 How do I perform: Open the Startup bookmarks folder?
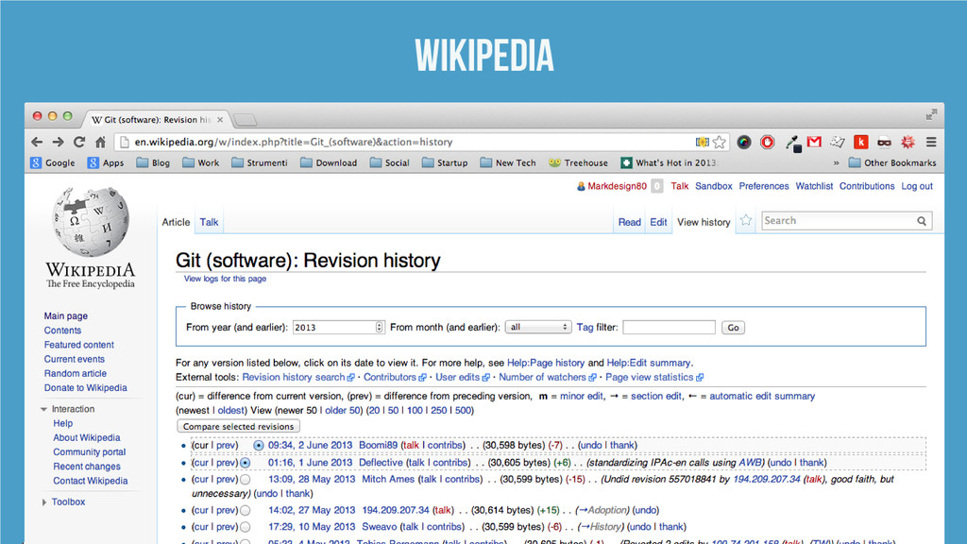coord(445,162)
